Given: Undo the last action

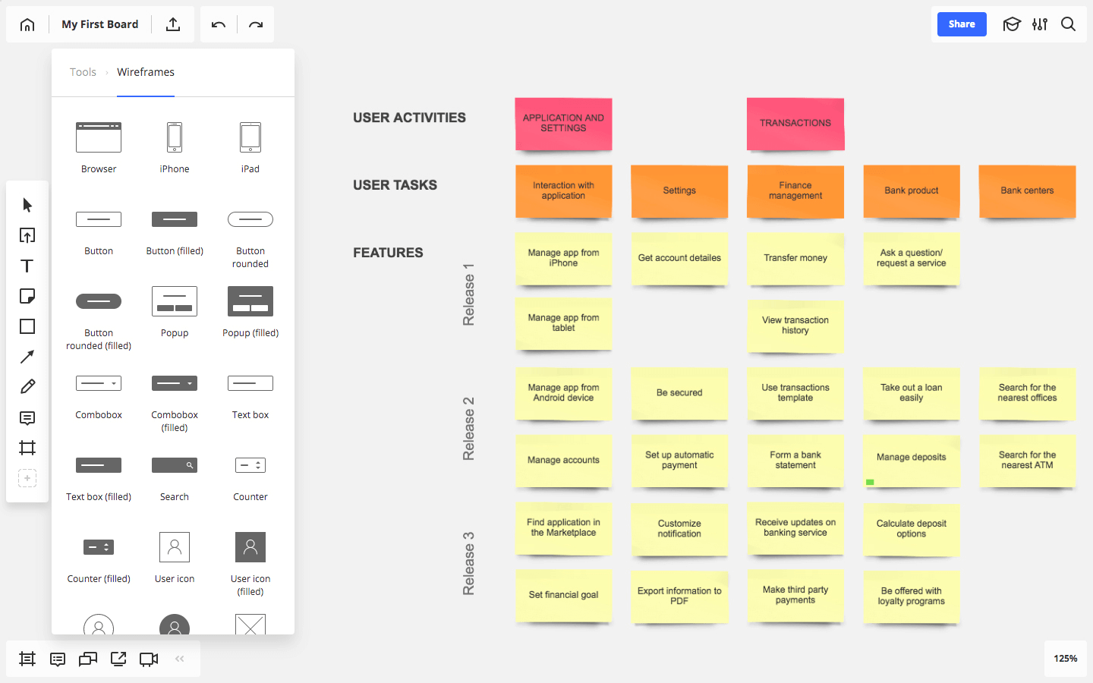Looking at the screenshot, I should click(x=219, y=24).
